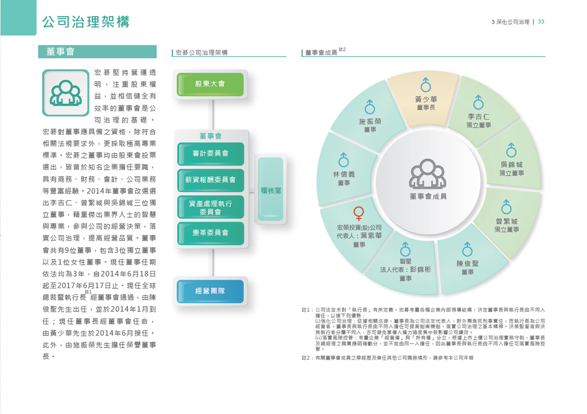Click the male icon above 吳錦城
Screen dimensions: 587x414
pyautogui.click(x=511, y=150)
